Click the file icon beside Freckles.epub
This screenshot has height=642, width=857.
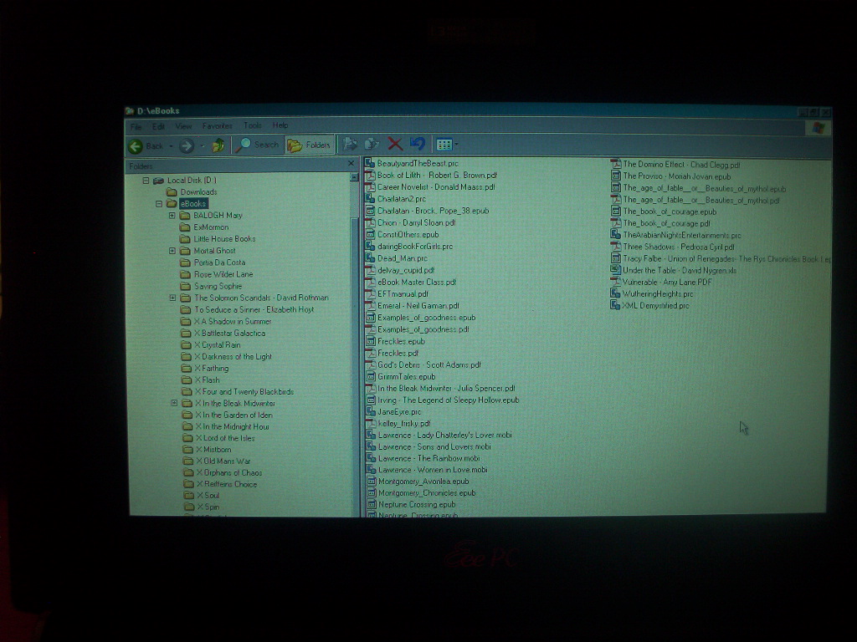point(370,341)
